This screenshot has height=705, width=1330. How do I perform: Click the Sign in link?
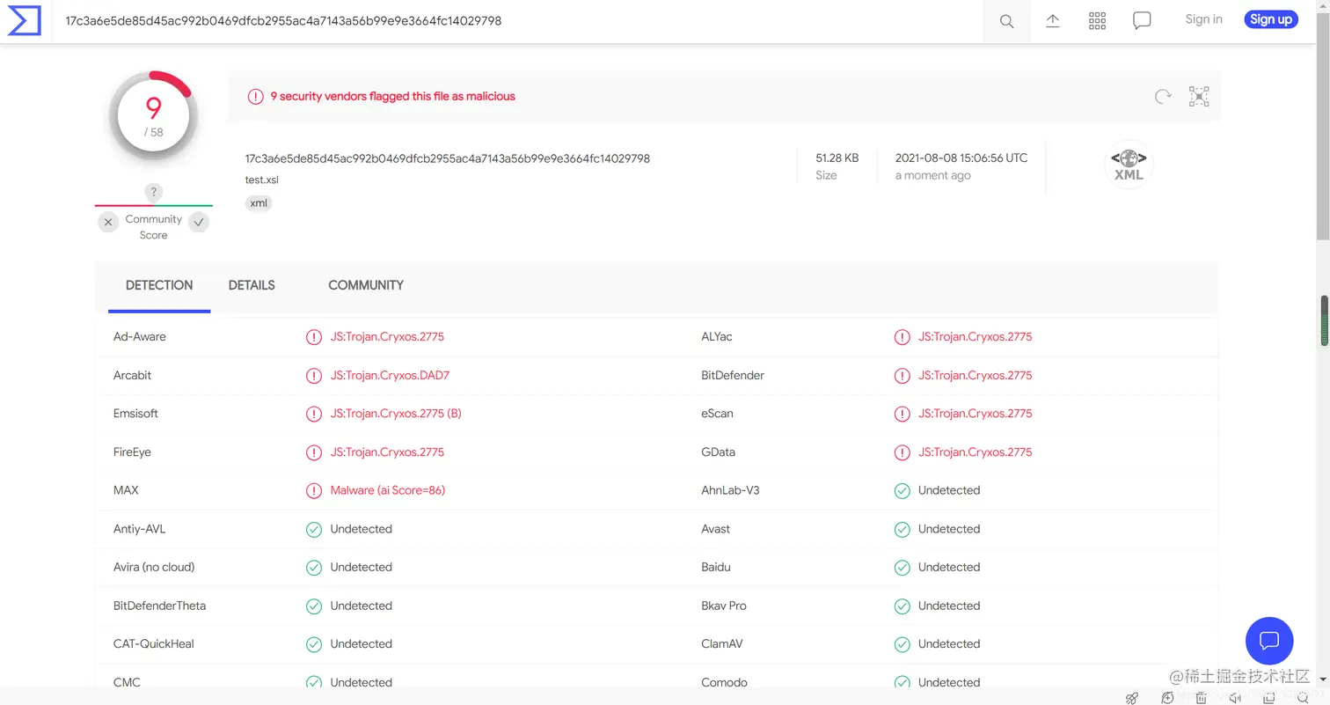pyautogui.click(x=1203, y=19)
